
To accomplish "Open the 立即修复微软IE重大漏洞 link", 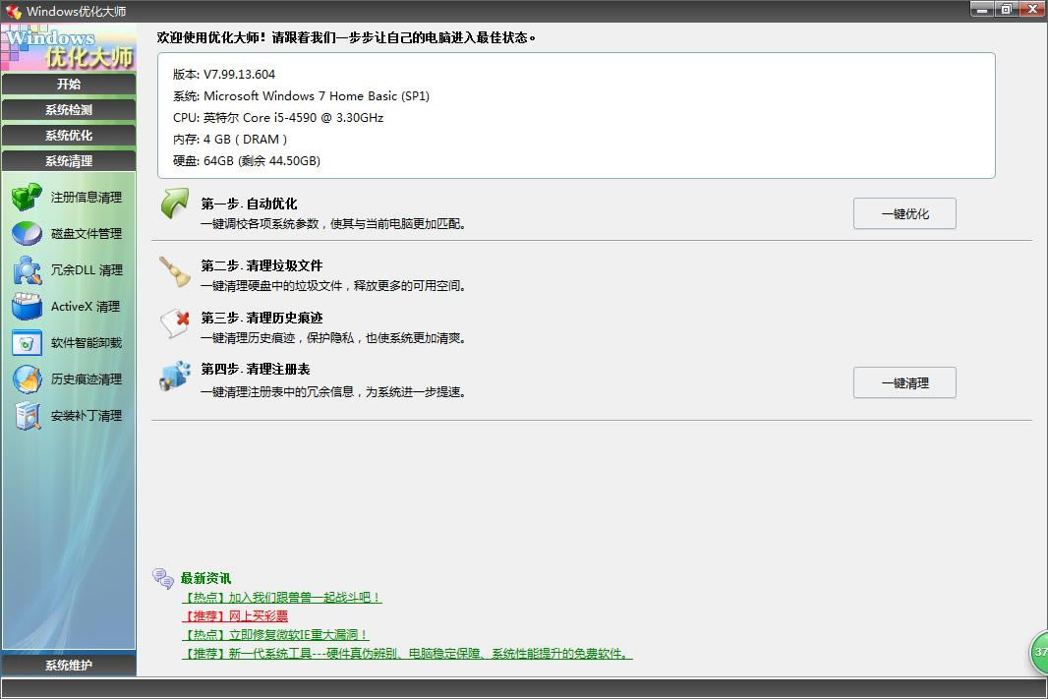I will (275, 635).
